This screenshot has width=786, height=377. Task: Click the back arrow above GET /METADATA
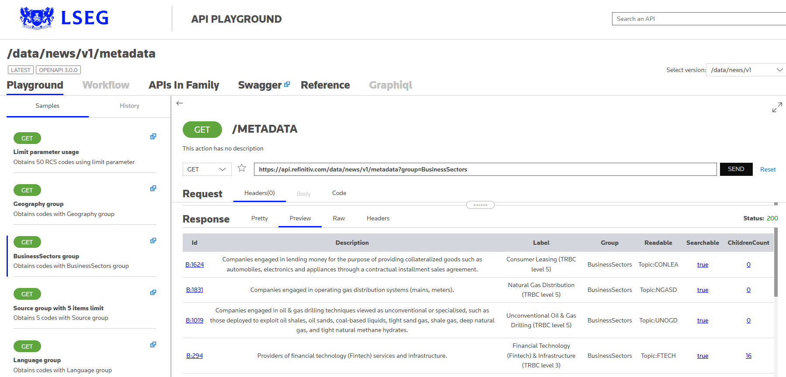point(180,103)
